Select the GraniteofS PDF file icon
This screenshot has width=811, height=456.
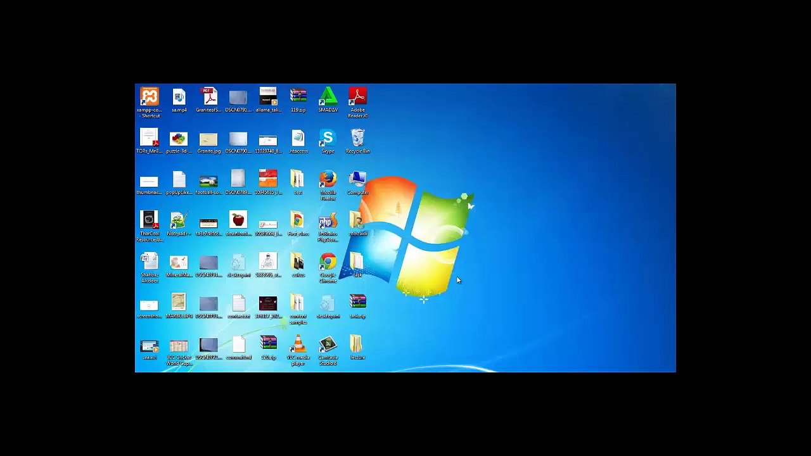pos(208,97)
